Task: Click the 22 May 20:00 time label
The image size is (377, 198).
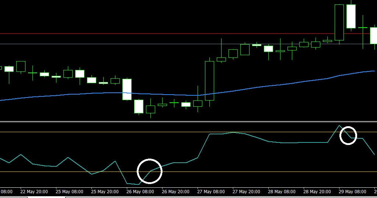Action: point(34,192)
